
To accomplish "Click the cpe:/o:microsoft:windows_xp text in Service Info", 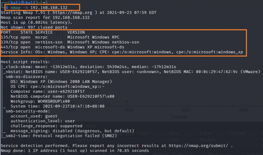I will [210, 52].
